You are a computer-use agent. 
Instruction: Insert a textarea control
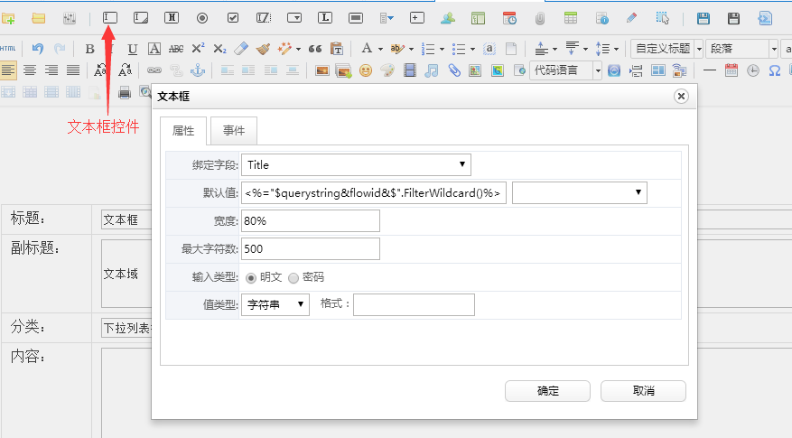pyautogui.click(x=141, y=18)
